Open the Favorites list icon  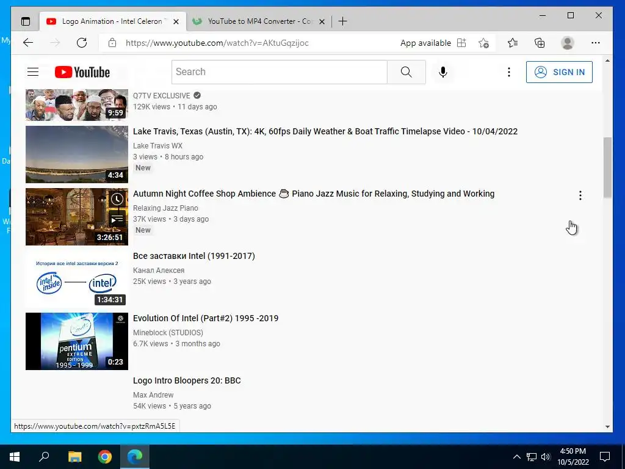coord(513,43)
